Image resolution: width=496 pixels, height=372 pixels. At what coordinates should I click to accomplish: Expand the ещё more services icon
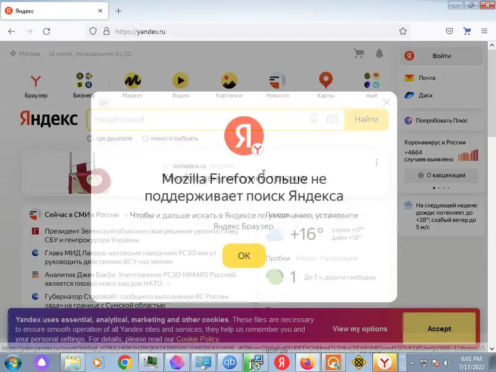pos(372,85)
